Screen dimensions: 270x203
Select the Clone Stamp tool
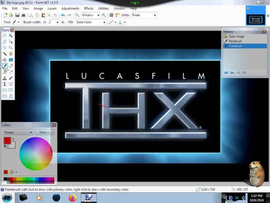[5, 78]
